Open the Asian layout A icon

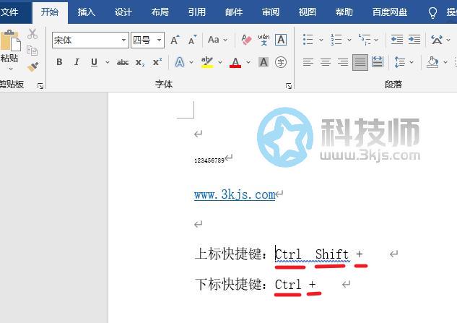(437, 40)
